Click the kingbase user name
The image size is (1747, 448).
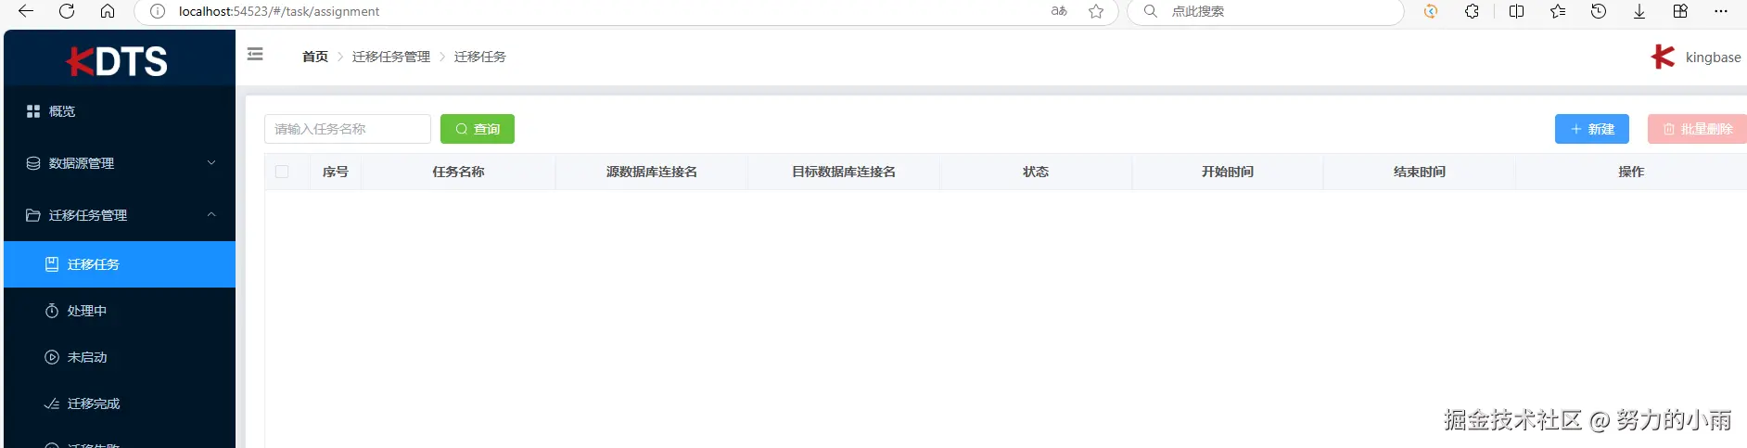point(1713,58)
